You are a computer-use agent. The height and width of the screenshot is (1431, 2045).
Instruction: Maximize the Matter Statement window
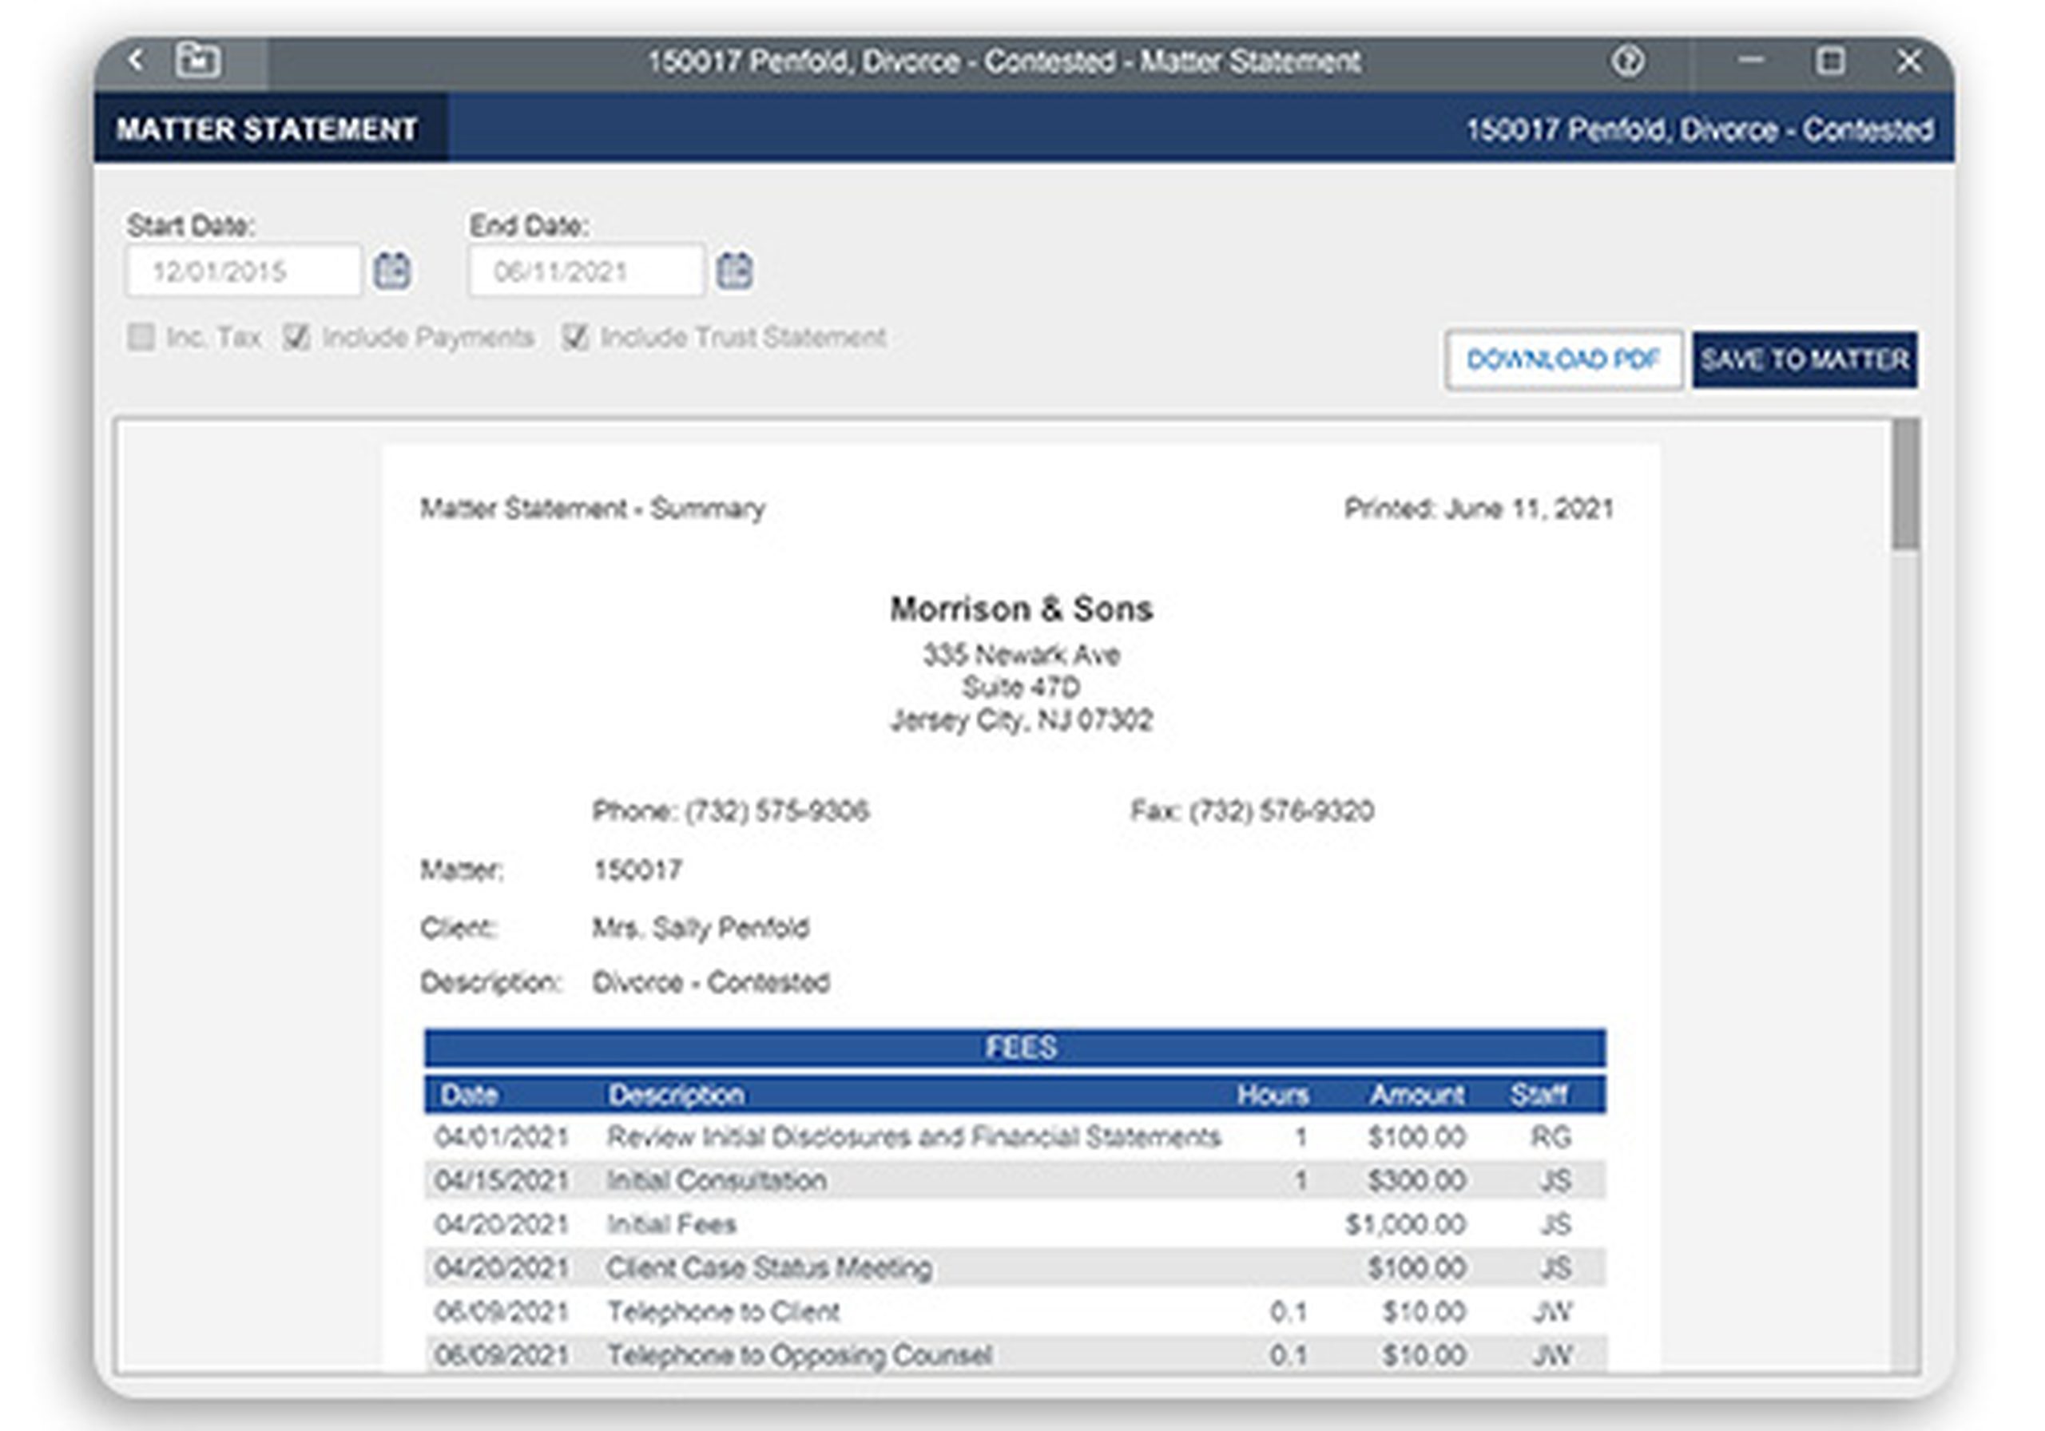point(1830,61)
